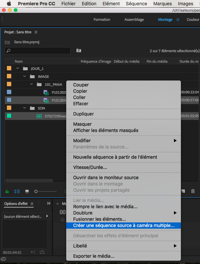Click the Creative Cloud icon in status bar
Image resolution: width=200 pixels, height=264 pixels.
3,259
